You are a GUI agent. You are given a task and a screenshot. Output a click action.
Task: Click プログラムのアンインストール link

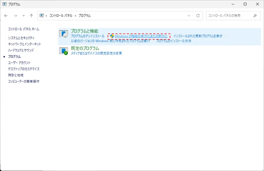coord(88,36)
